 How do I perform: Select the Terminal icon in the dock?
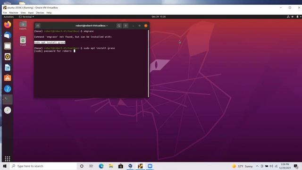(8, 100)
